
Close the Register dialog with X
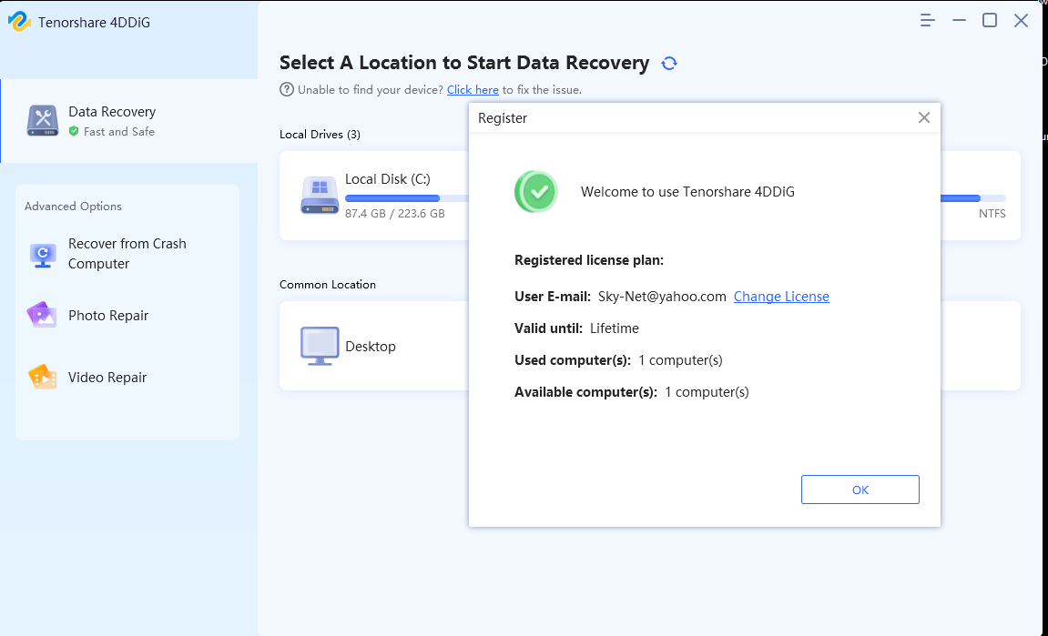[923, 117]
